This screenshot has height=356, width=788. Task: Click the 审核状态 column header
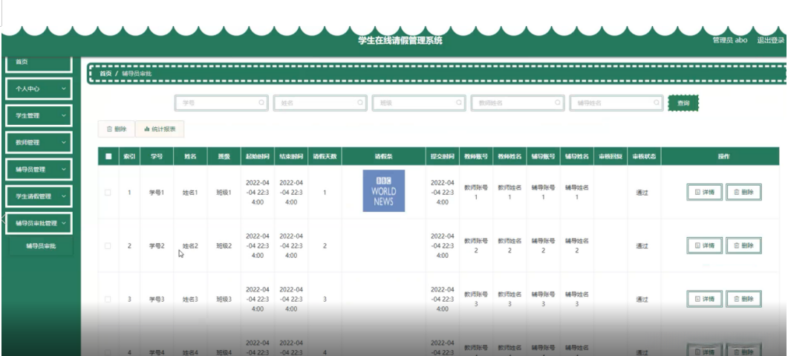pos(644,156)
